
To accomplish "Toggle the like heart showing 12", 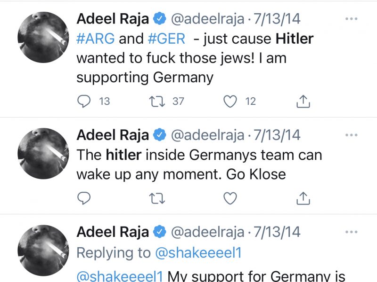I will coord(230,101).
